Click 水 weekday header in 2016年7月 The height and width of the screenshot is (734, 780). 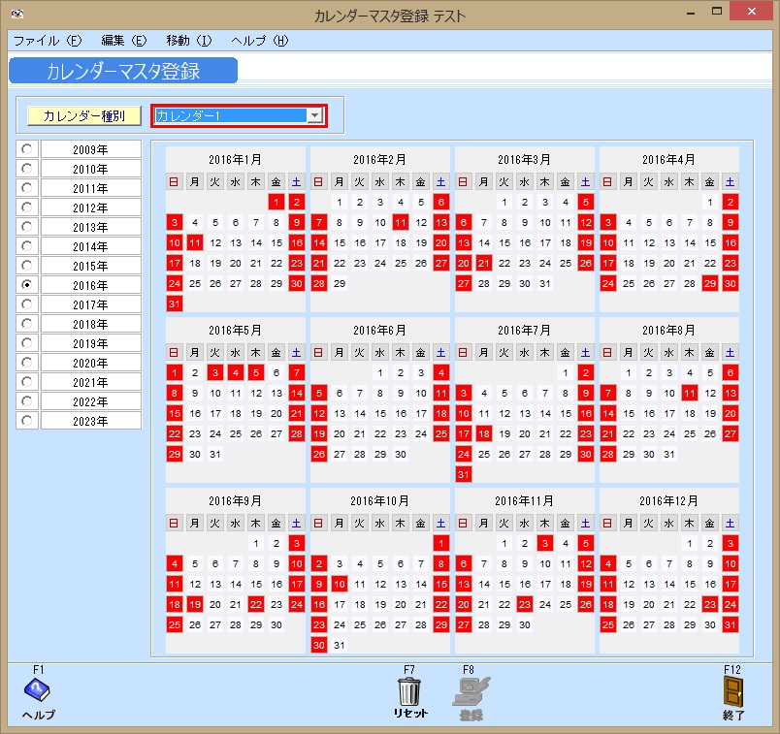tap(524, 353)
